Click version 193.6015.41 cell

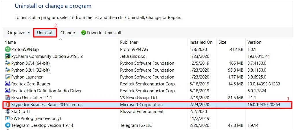(x=259, y=56)
